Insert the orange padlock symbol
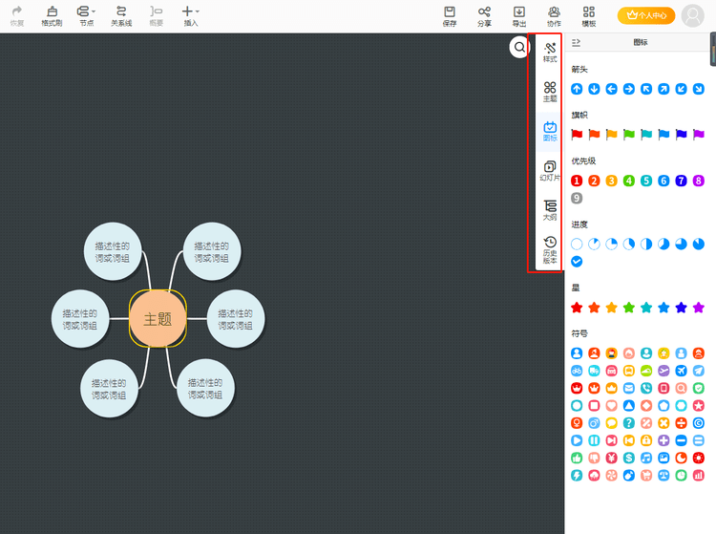 click(646, 440)
